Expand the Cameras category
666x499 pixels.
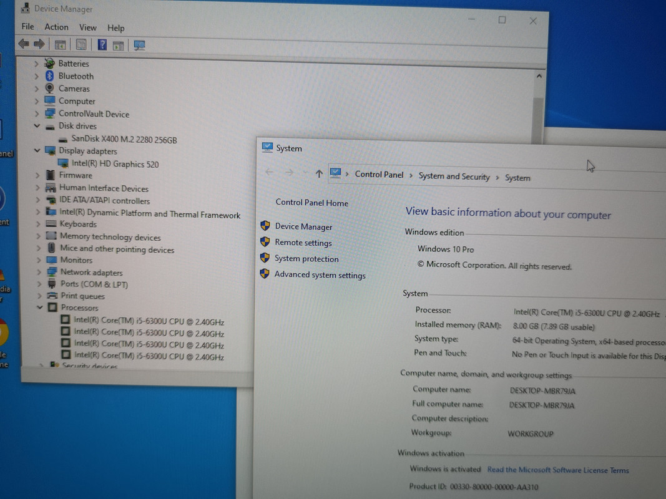click(x=37, y=89)
